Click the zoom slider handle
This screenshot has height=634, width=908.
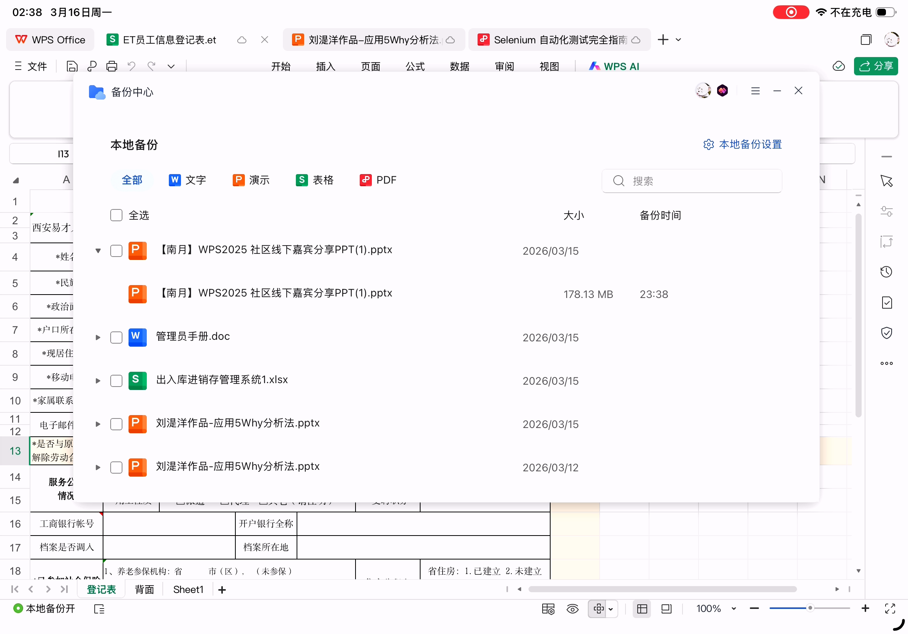coord(810,608)
